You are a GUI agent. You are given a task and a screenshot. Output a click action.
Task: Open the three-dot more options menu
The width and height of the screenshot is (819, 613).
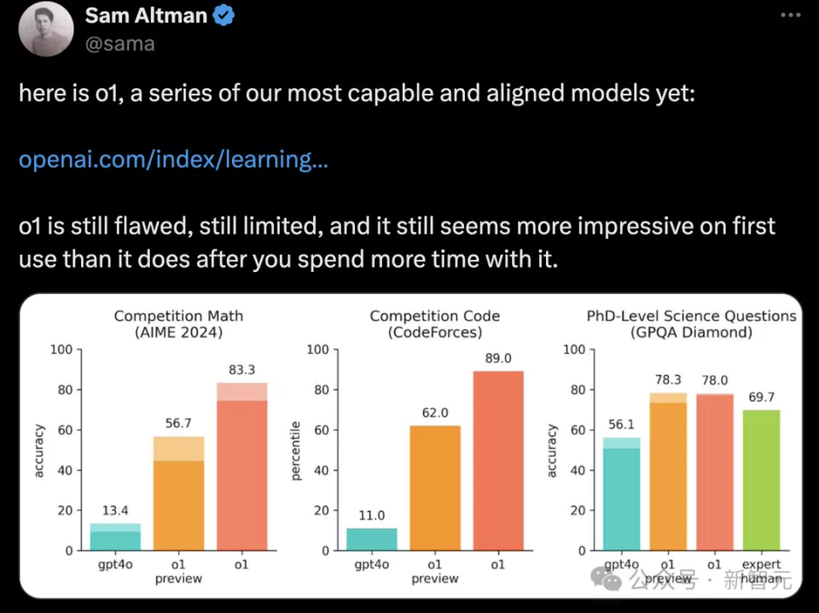(x=793, y=15)
